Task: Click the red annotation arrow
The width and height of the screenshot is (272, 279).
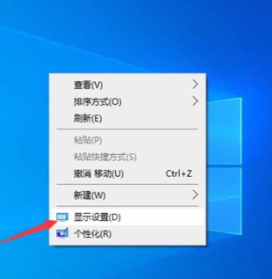Action: (x=29, y=231)
